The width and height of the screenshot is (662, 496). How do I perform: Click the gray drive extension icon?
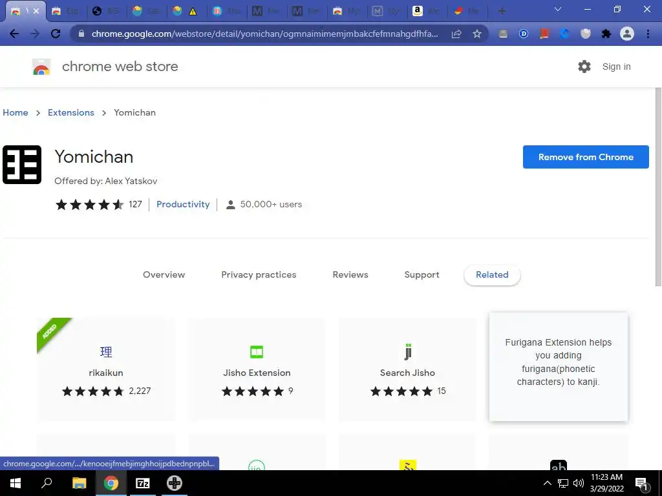tap(503, 34)
